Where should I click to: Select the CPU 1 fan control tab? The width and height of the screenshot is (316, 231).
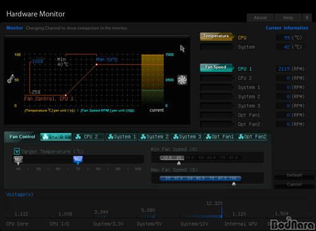pos(56,137)
